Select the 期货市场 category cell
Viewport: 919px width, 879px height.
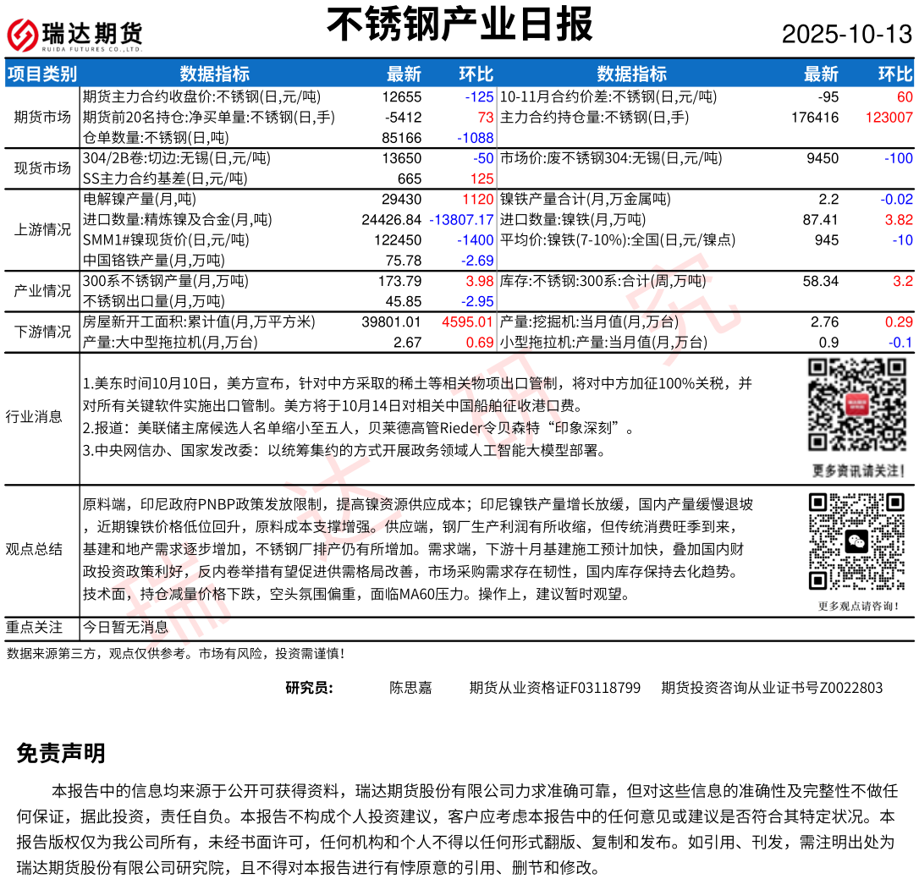tap(41, 117)
